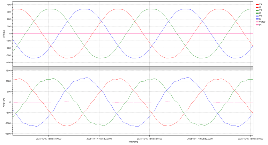Click the -200 tick on Volts axis
The width and height of the screenshot is (268, 145).
tap(8, 48)
